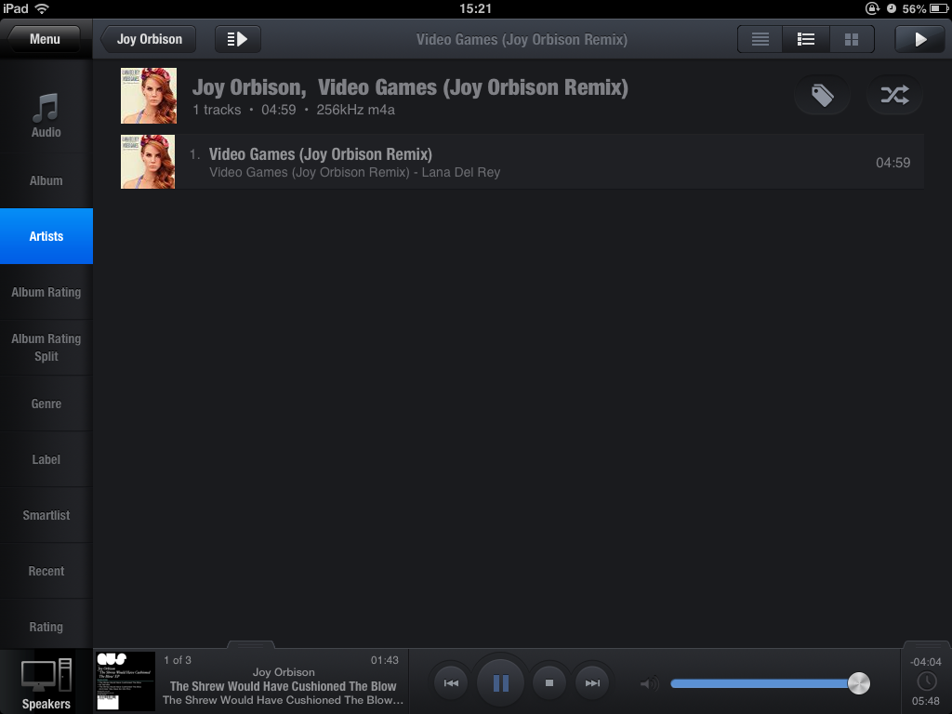
Task: Tap the track row cover thumbnail
Action: (148, 162)
